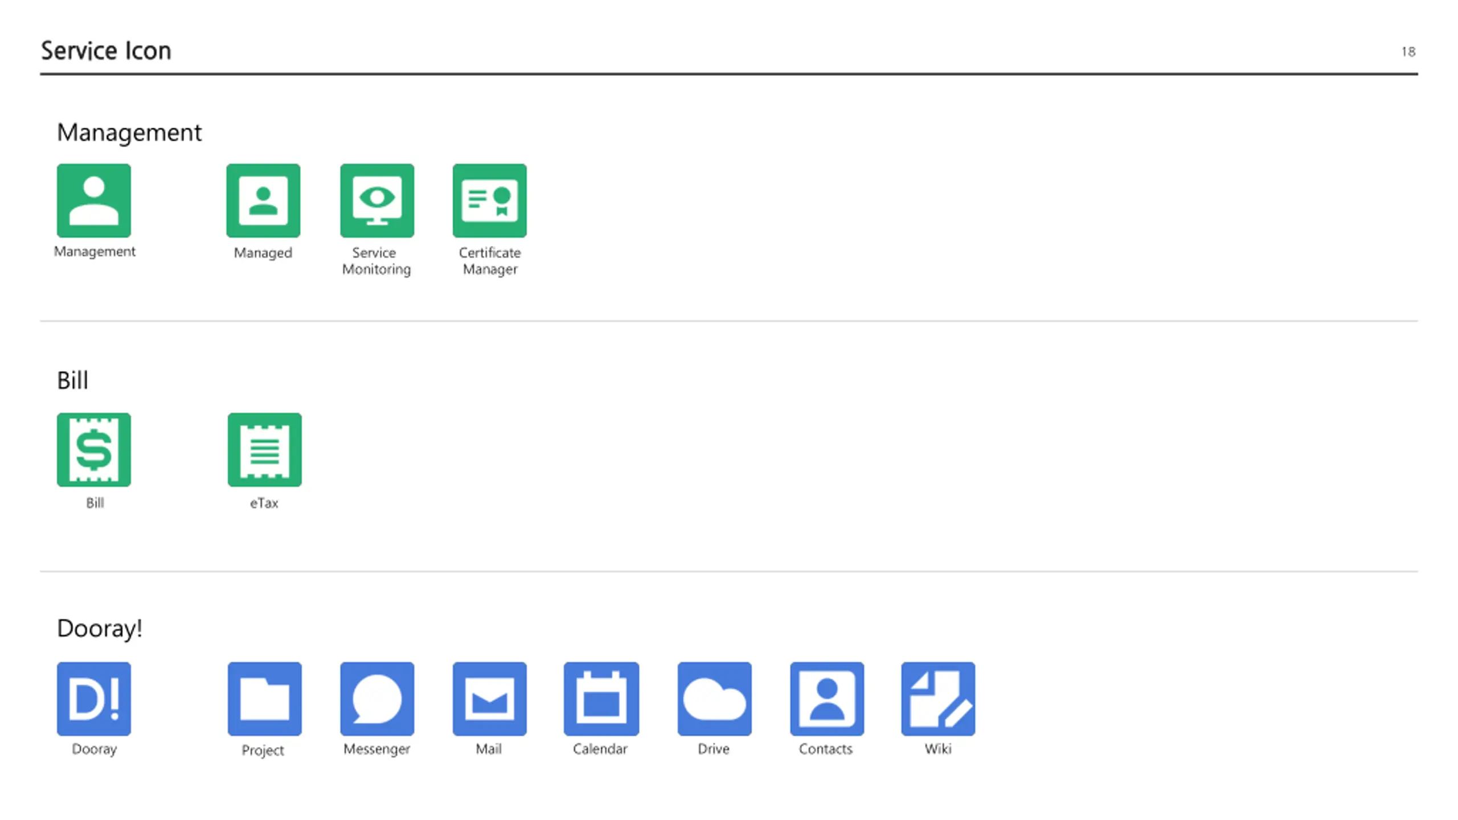
Task: Select the Managed ID card icon
Action: [263, 200]
